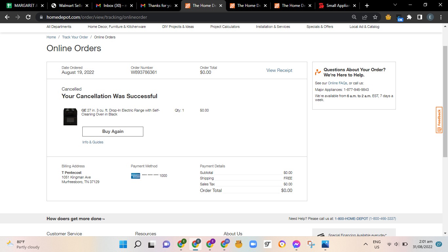
Task: Open the tab search dropdown chevron
Action: [395, 5]
